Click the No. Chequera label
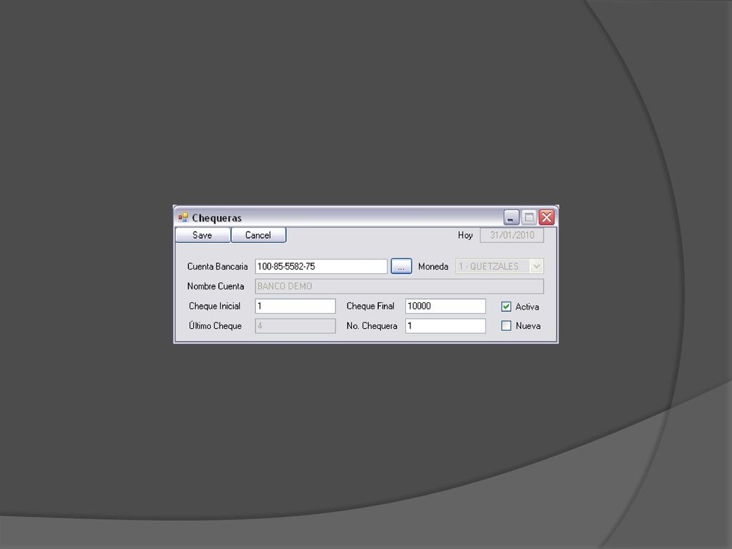 coord(372,326)
